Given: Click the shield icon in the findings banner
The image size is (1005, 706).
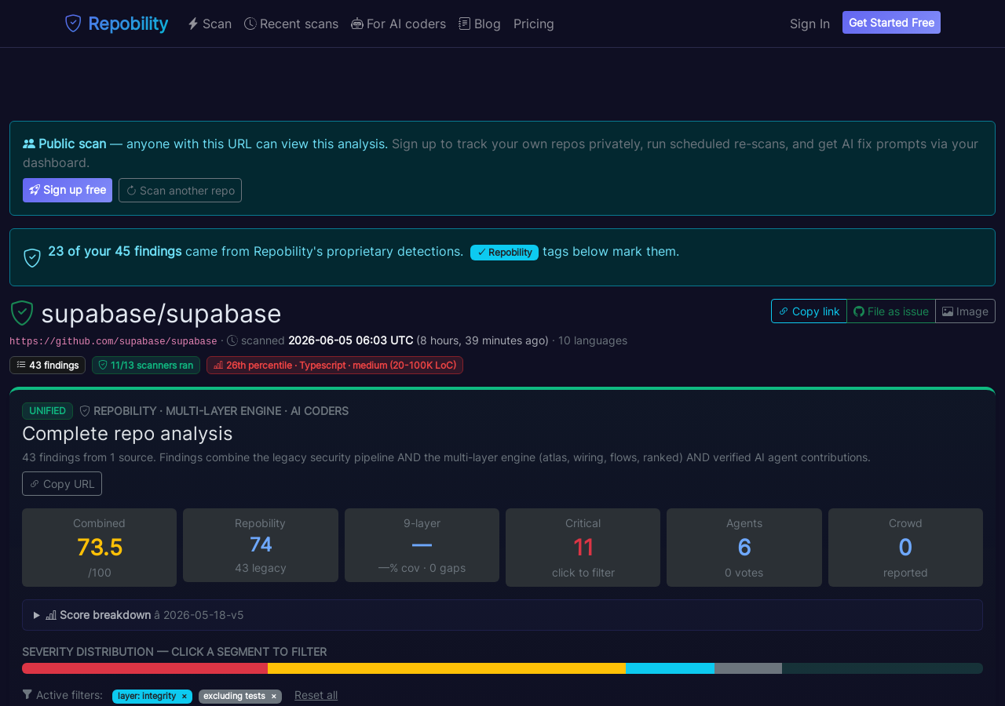Looking at the screenshot, I should click(32, 257).
